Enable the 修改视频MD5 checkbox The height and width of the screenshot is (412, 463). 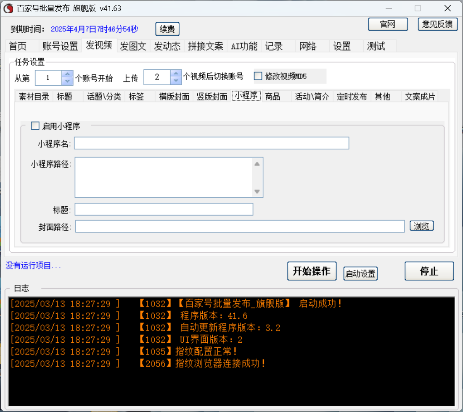point(258,76)
